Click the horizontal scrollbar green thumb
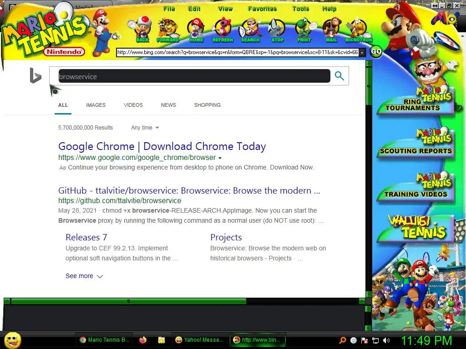466x349 pixels. (128, 301)
